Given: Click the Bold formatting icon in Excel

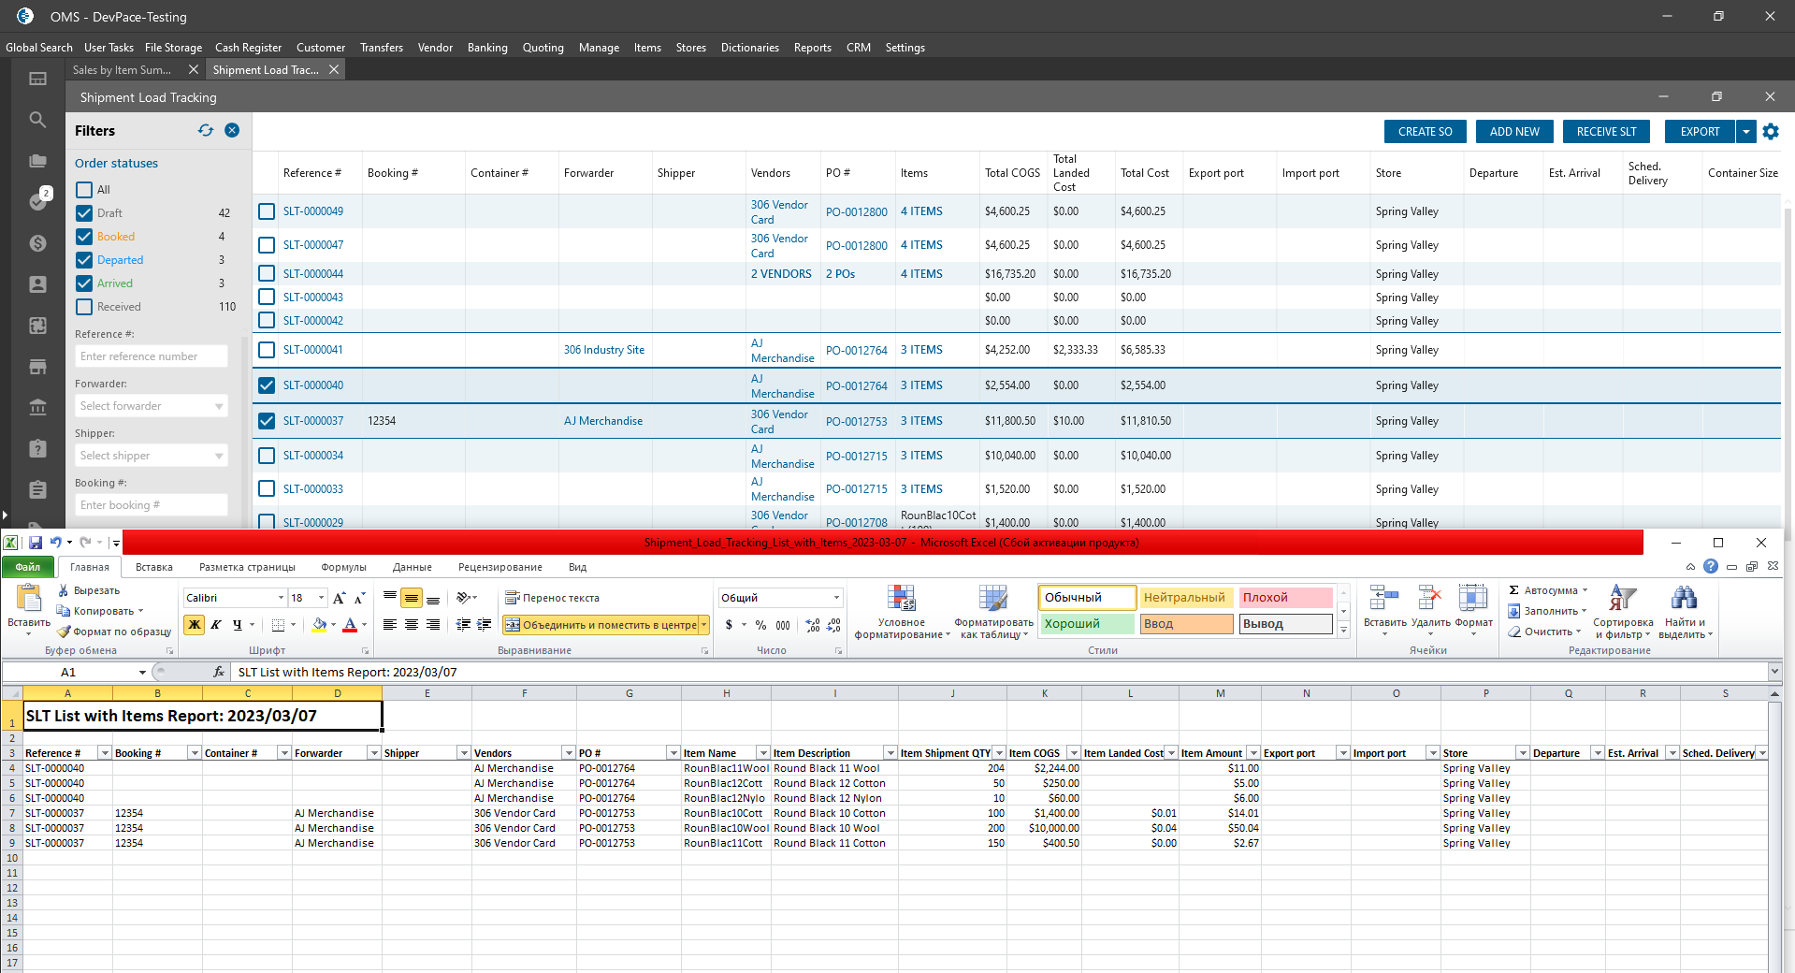Looking at the screenshot, I should (x=195, y=625).
